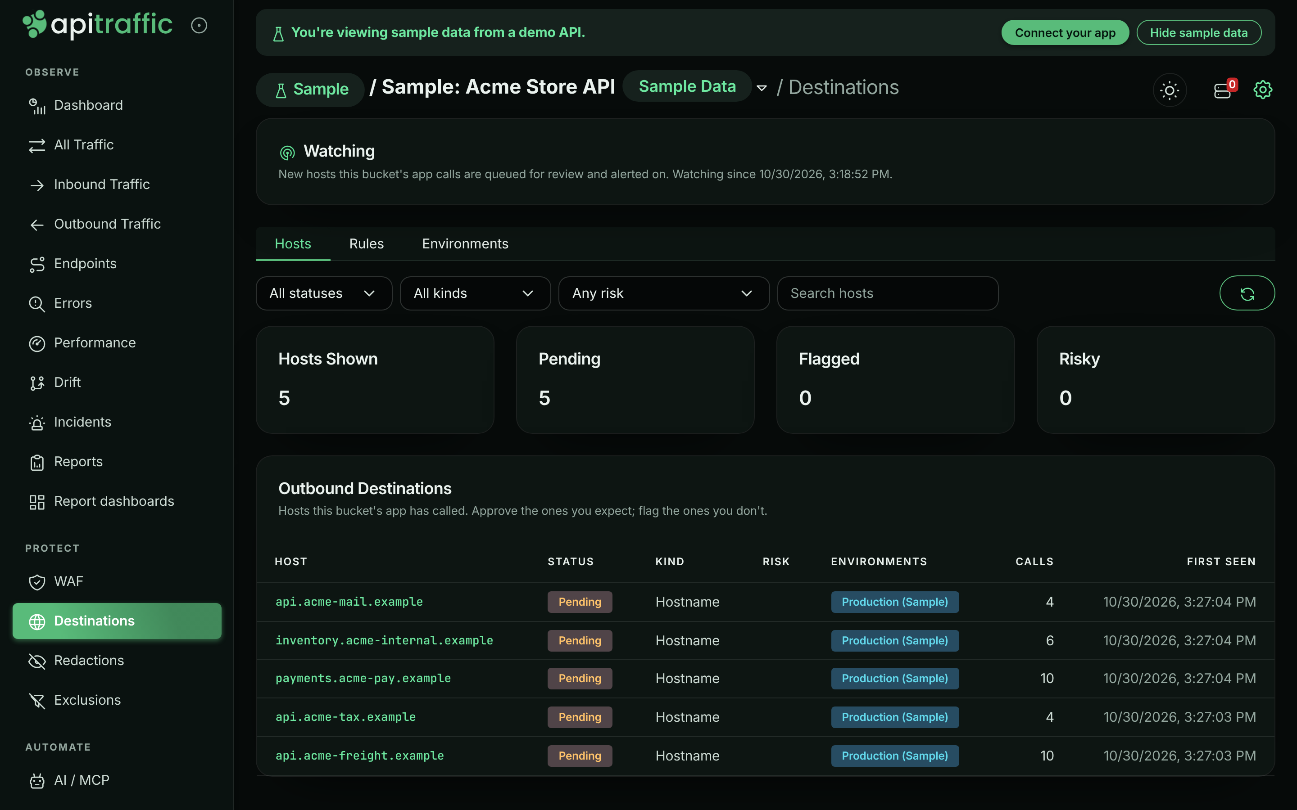The image size is (1297, 810).
Task: Click Production (Sample) tag for api.acme-tax.example
Action: (x=894, y=717)
